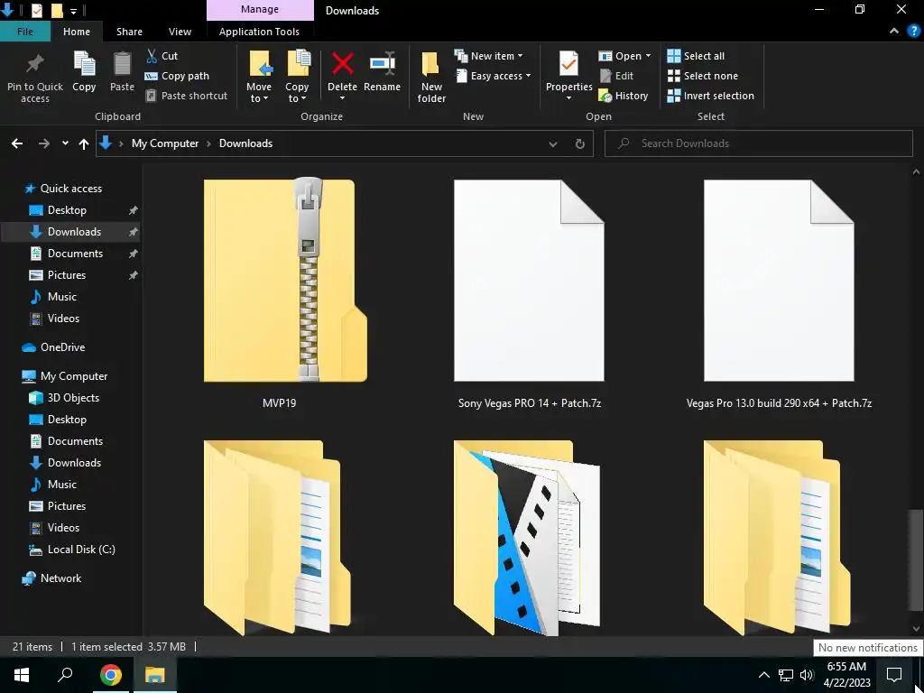Open pinned Downloads under Quick access

point(74,232)
